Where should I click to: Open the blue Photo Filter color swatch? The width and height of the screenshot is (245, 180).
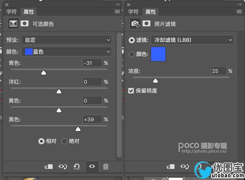click(158, 54)
